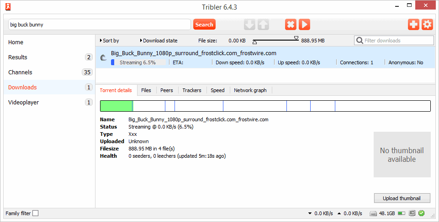Click the Filter downloads input field

(397, 41)
